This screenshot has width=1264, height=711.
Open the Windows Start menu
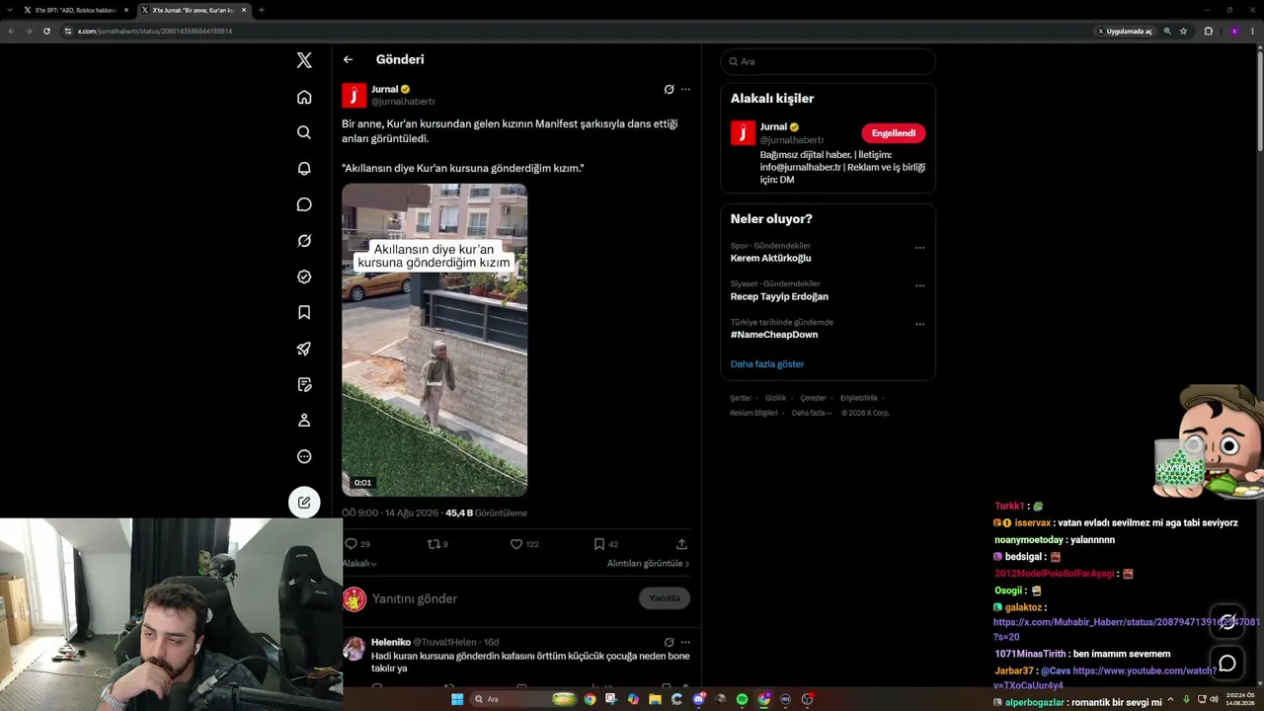pyautogui.click(x=456, y=699)
